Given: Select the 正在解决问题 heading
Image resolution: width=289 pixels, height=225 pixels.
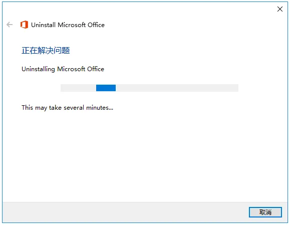Looking at the screenshot, I should (x=46, y=51).
